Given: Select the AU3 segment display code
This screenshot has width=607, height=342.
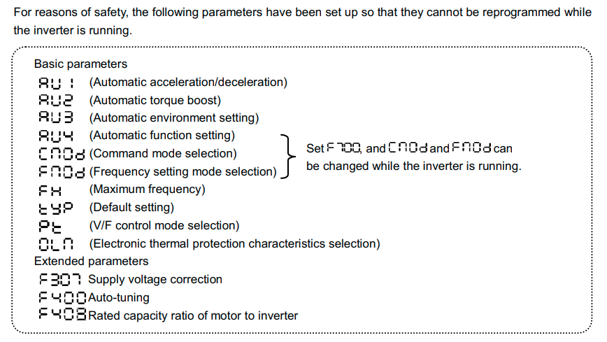Looking at the screenshot, I should [x=61, y=117].
